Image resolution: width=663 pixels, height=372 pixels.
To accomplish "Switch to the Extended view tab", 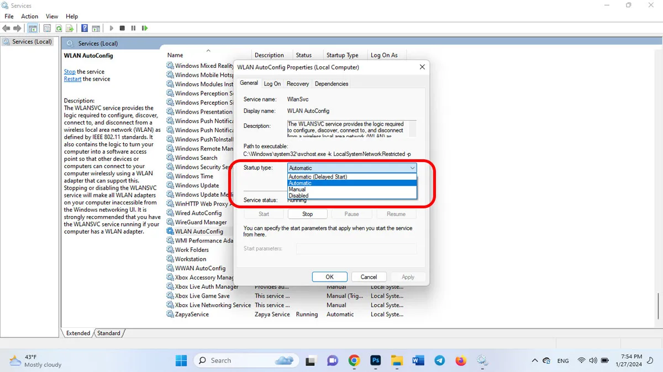I will pos(78,333).
